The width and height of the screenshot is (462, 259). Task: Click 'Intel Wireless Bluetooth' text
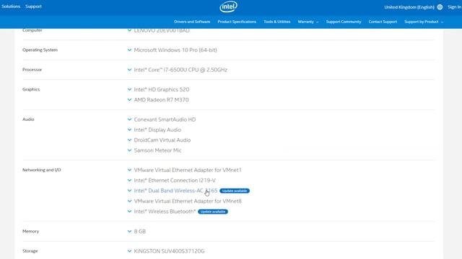[165, 212]
